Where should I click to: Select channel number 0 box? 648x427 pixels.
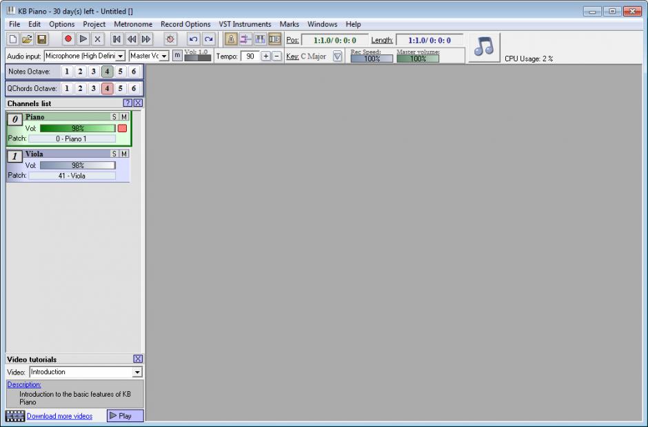pyautogui.click(x=15, y=119)
